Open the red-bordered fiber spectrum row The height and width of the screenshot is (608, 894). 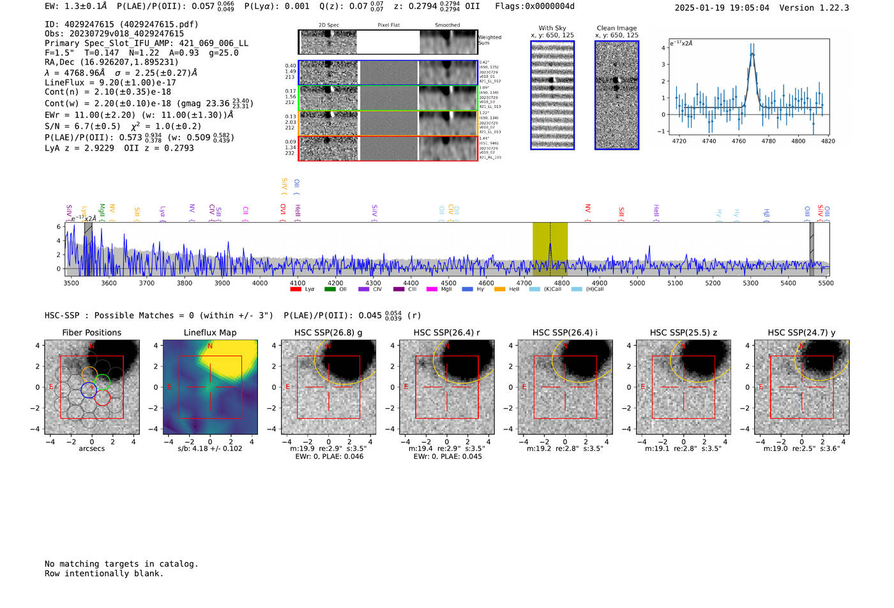coord(388,148)
